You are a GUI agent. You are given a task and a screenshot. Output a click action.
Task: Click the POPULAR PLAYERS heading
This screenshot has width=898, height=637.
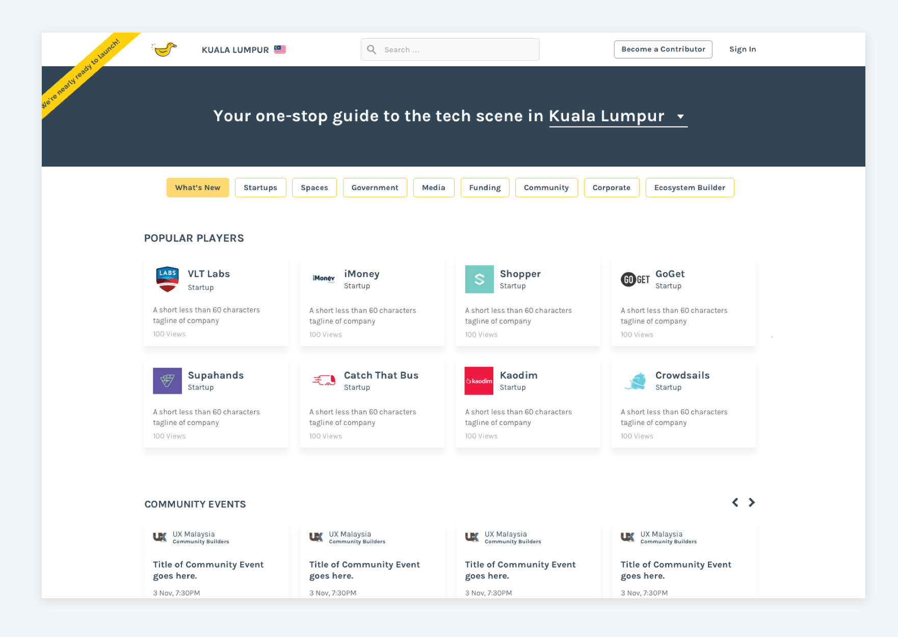194,238
